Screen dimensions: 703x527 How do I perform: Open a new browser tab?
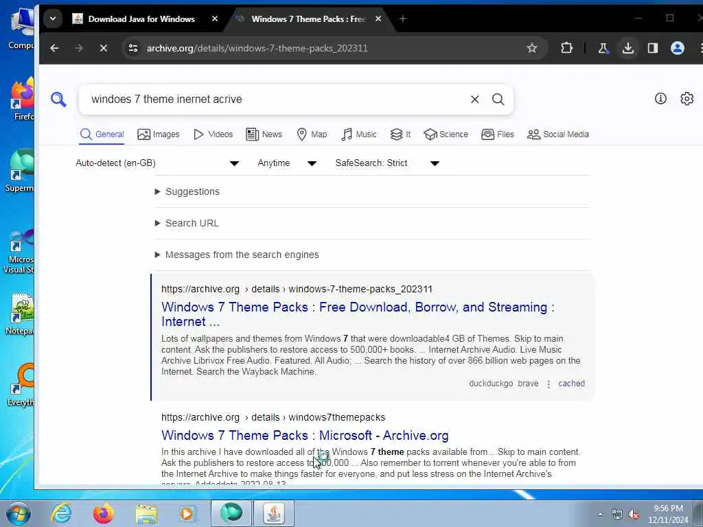(x=402, y=19)
